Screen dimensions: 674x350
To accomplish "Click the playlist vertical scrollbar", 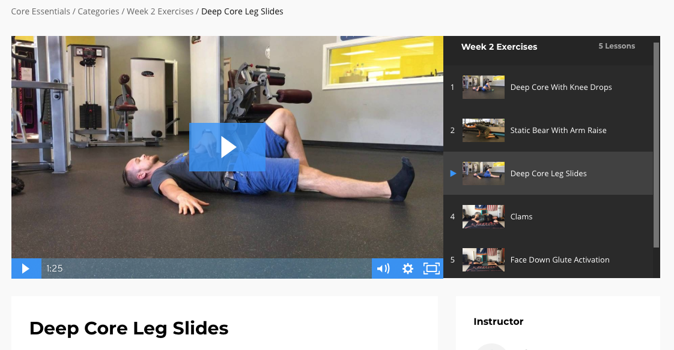I will (x=656, y=145).
